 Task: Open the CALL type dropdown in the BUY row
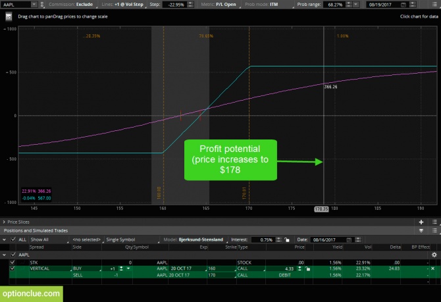tap(251, 269)
